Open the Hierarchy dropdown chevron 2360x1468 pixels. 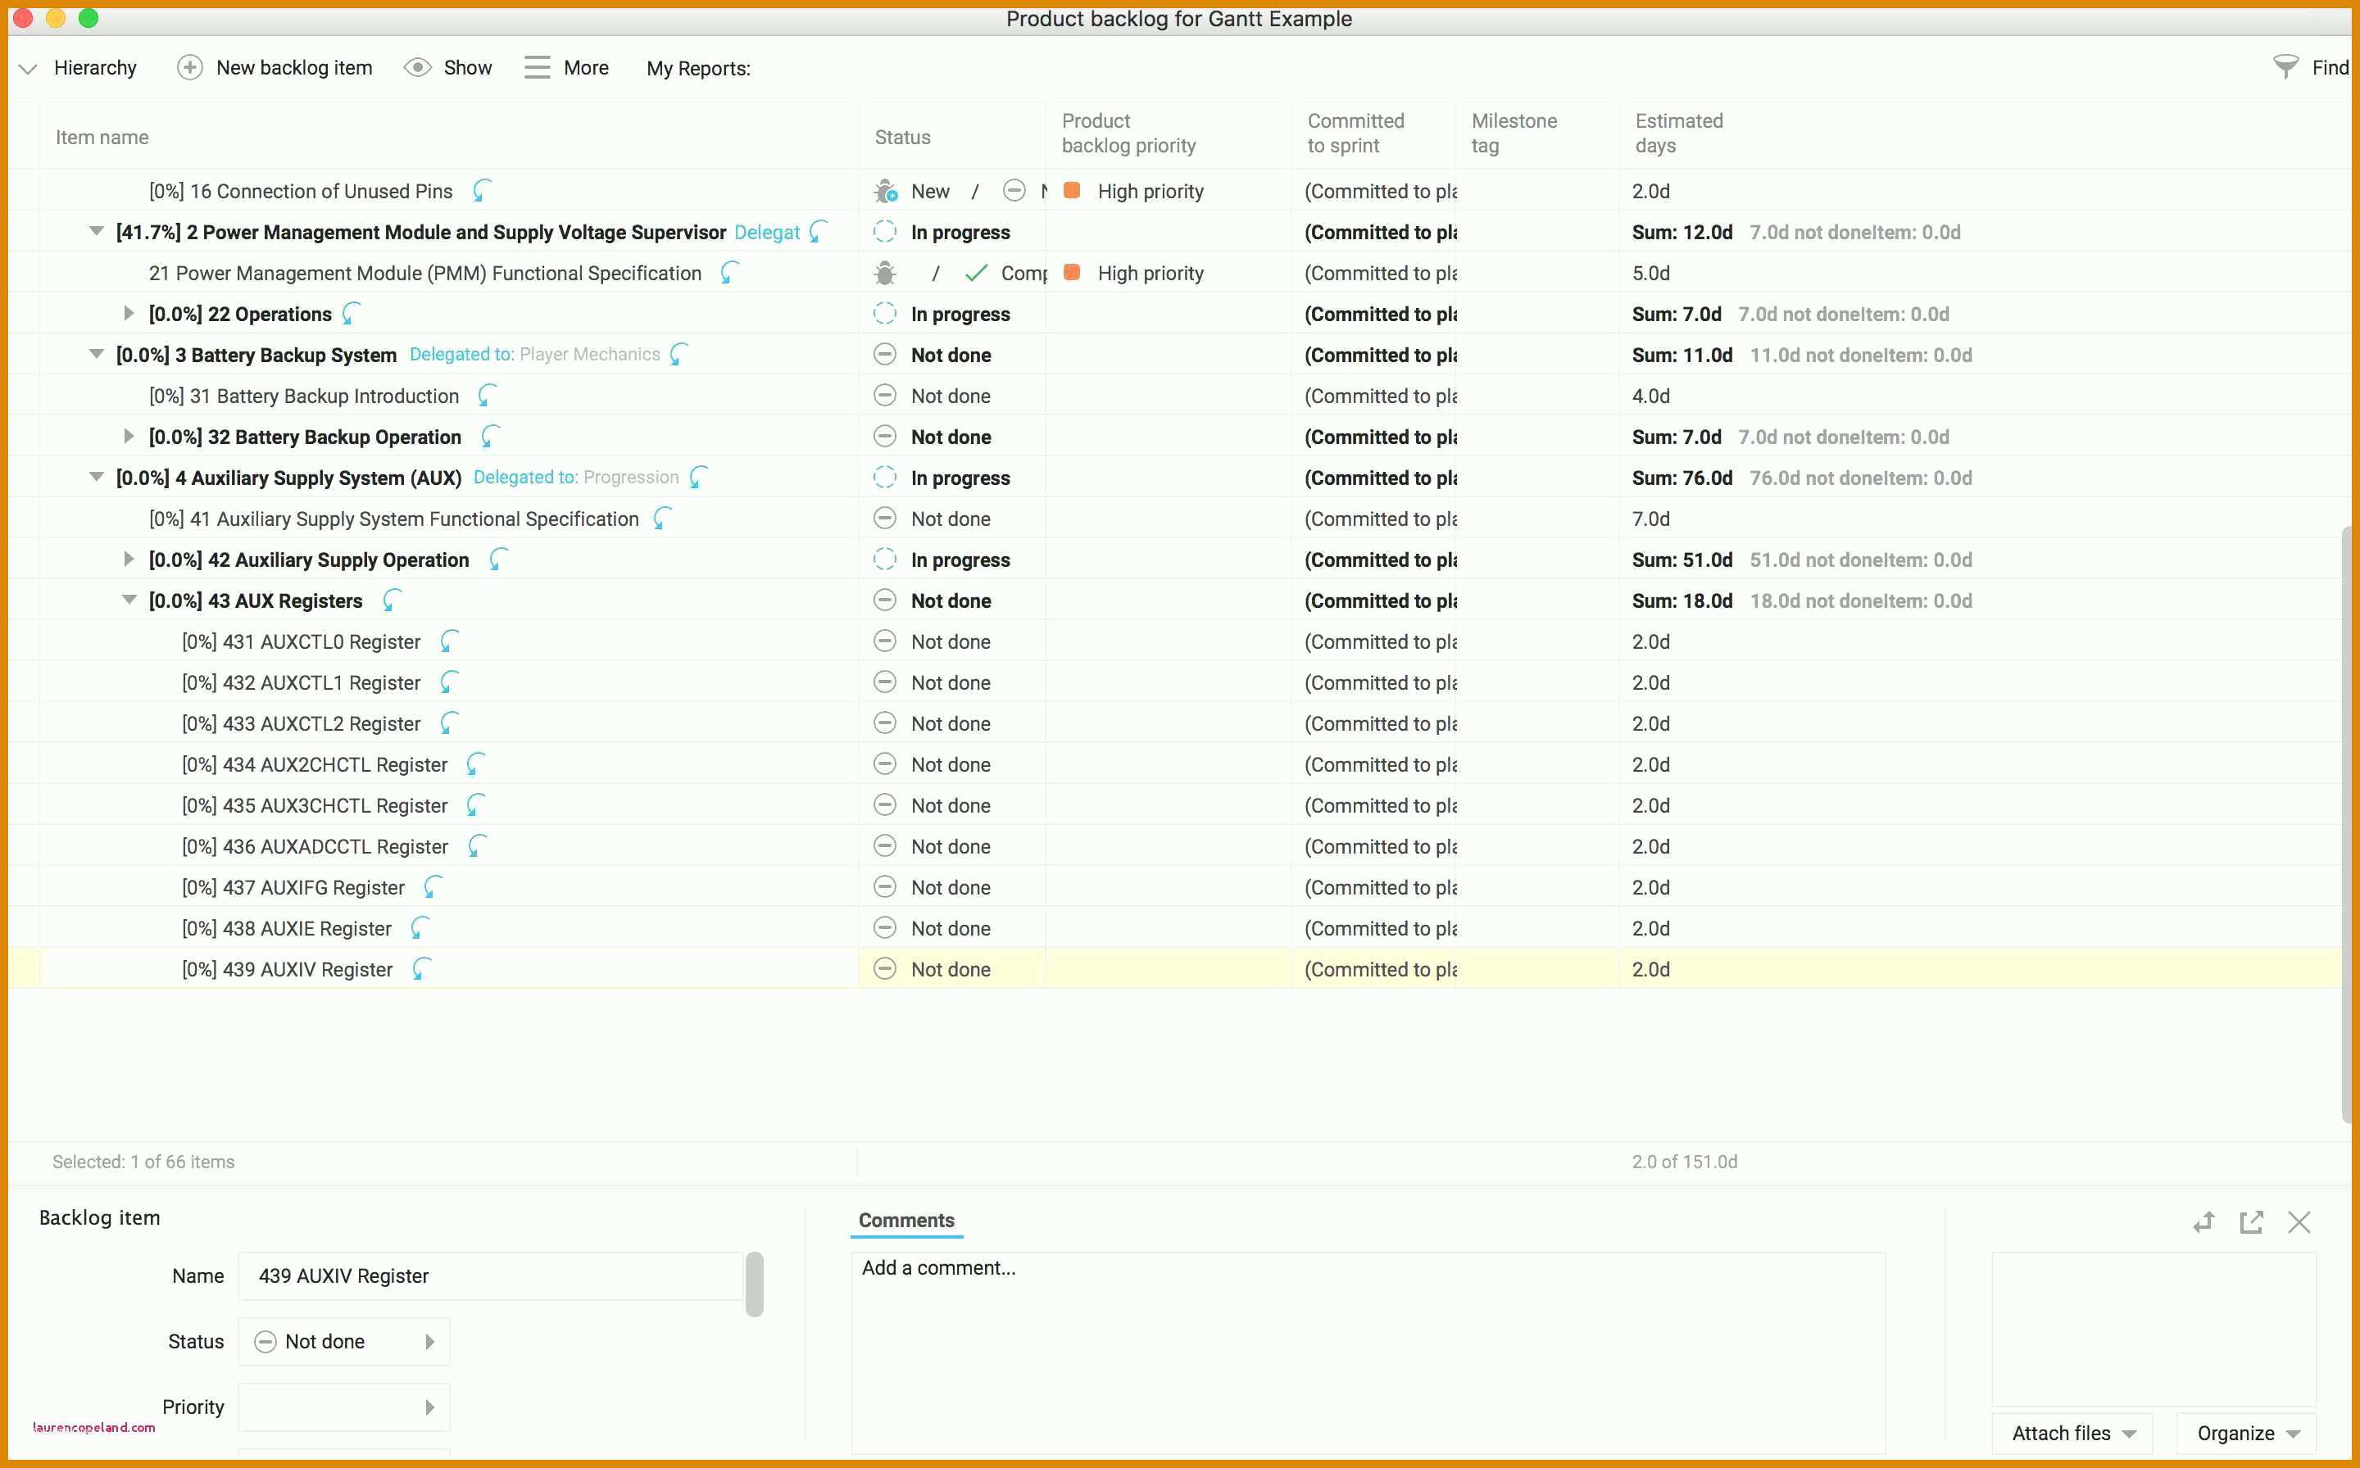pyautogui.click(x=28, y=69)
